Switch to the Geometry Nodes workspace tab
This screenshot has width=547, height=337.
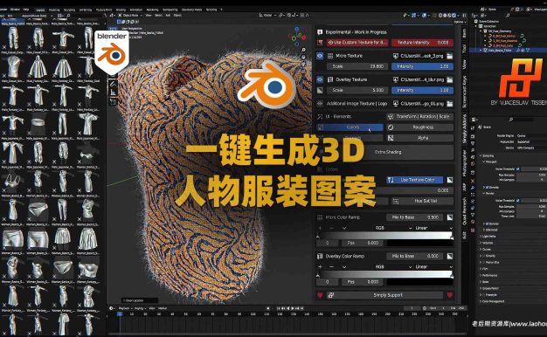tap(192, 10)
